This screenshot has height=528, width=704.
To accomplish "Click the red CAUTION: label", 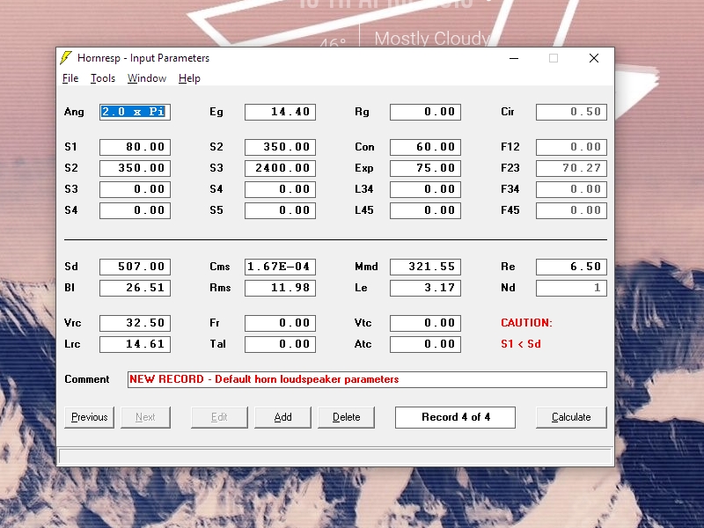I will point(526,323).
